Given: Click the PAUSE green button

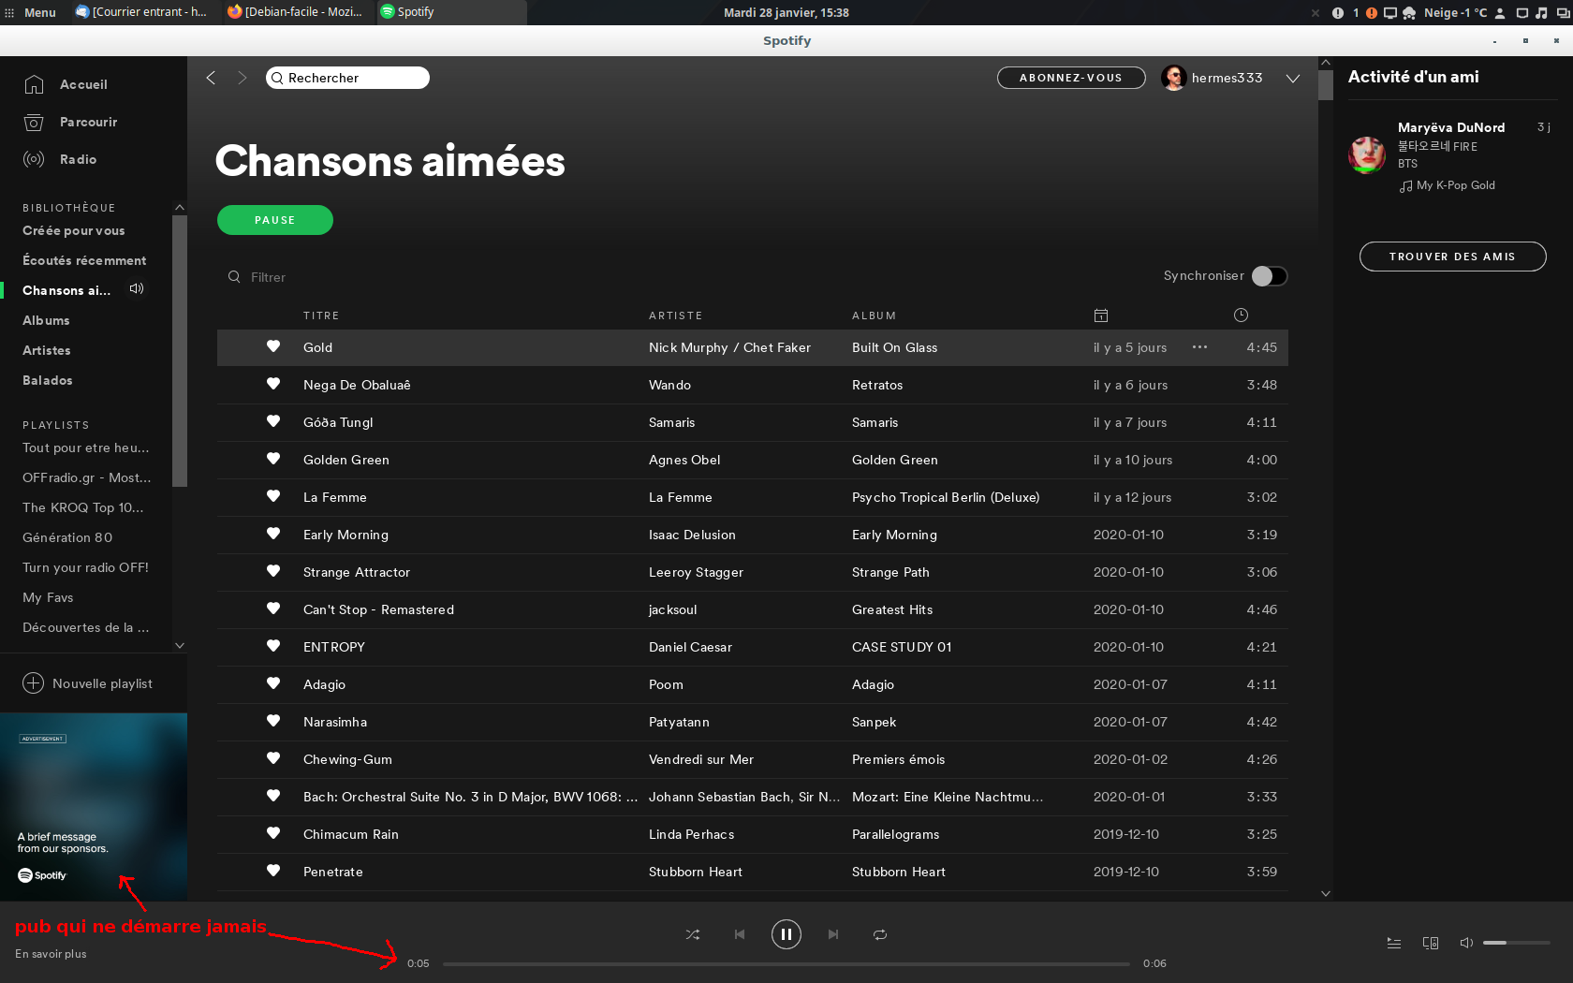Looking at the screenshot, I should pyautogui.click(x=275, y=220).
